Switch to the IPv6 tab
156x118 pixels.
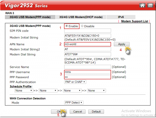[x=121, y=17]
